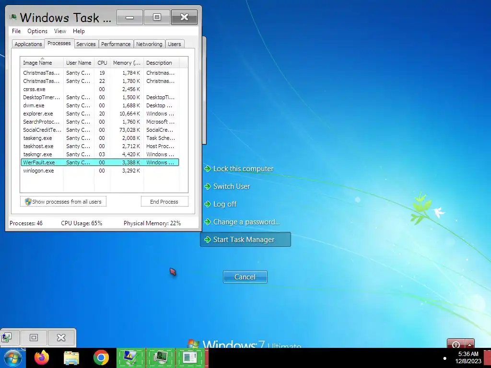
Task: Click the warning-monitor checkmark taskbar icon
Action: pyautogui.click(x=131, y=357)
